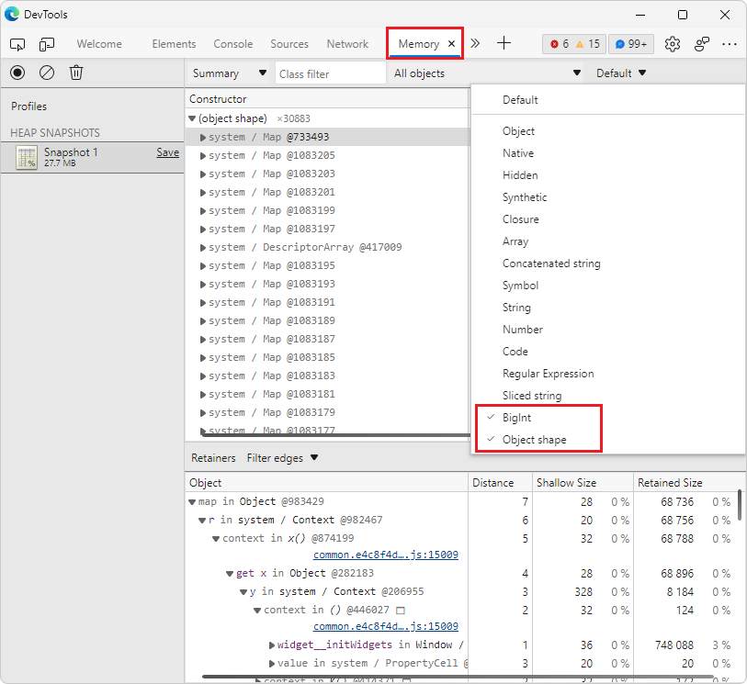Collapse the map in Object @983429 node
This screenshot has height=684, width=747.
[x=195, y=502]
